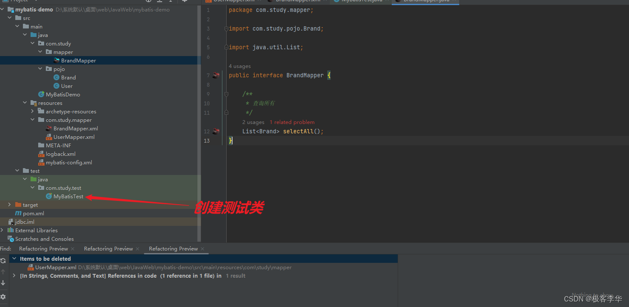Click the resources folder icon
Screen dimensions: 629x307
(34, 103)
